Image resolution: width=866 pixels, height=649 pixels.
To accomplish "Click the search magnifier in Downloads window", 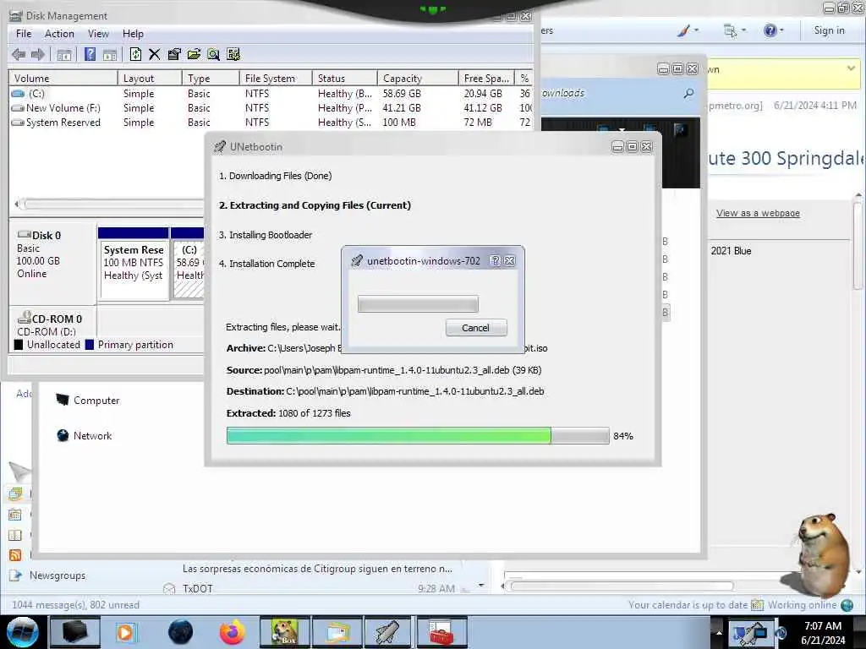I will (x=688, y=93).
